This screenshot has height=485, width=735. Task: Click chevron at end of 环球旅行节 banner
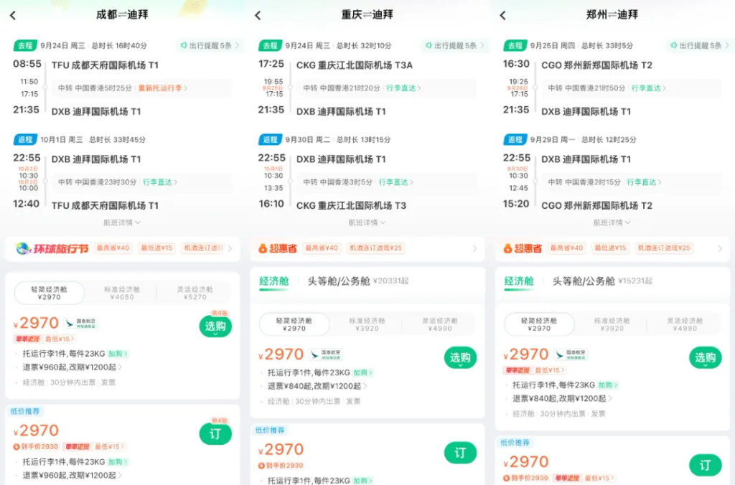pos(230,248)
